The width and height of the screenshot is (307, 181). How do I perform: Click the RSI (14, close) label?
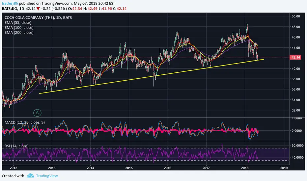tap(16, 146)
